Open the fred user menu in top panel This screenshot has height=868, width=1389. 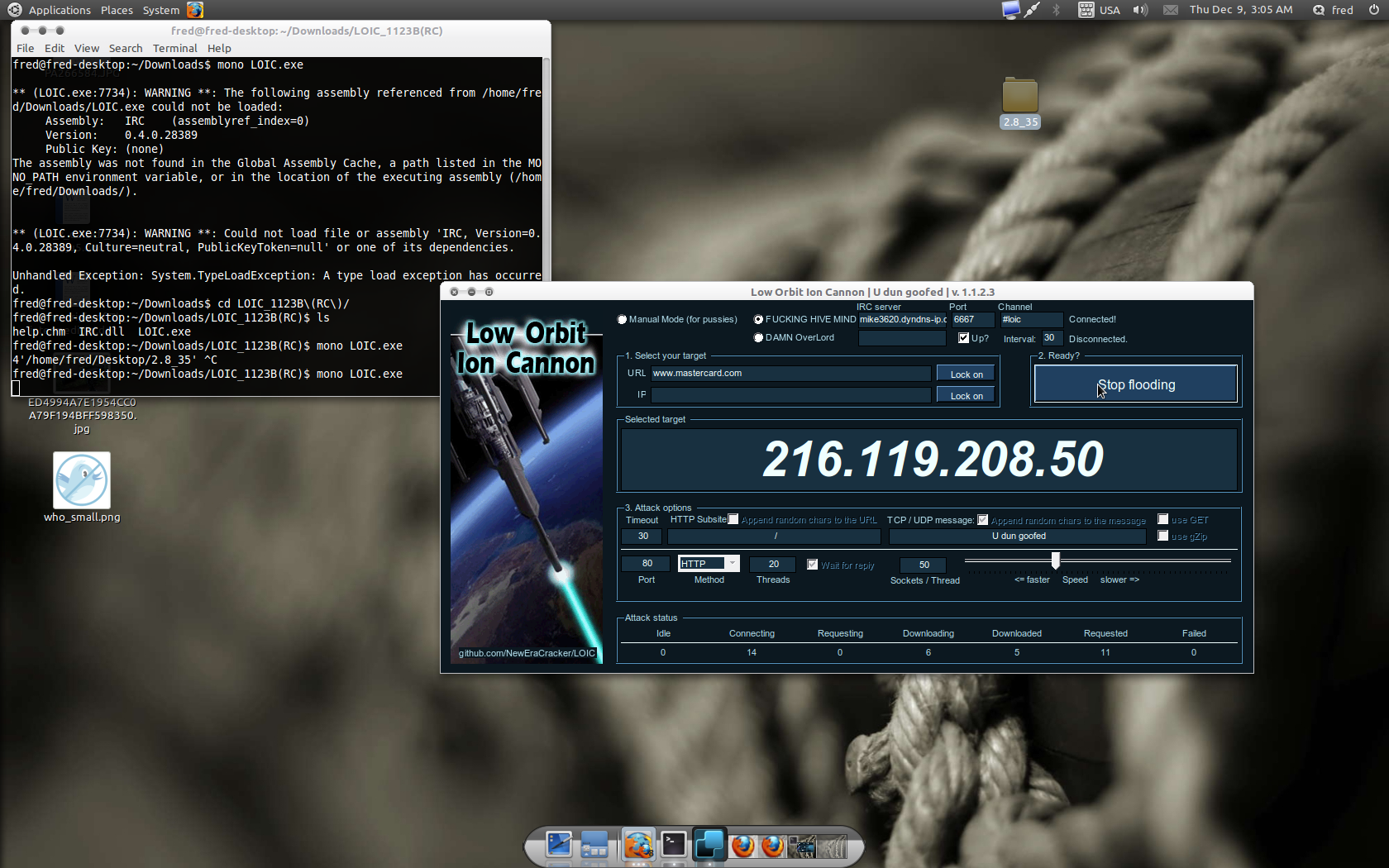[x=1343, y=10]
